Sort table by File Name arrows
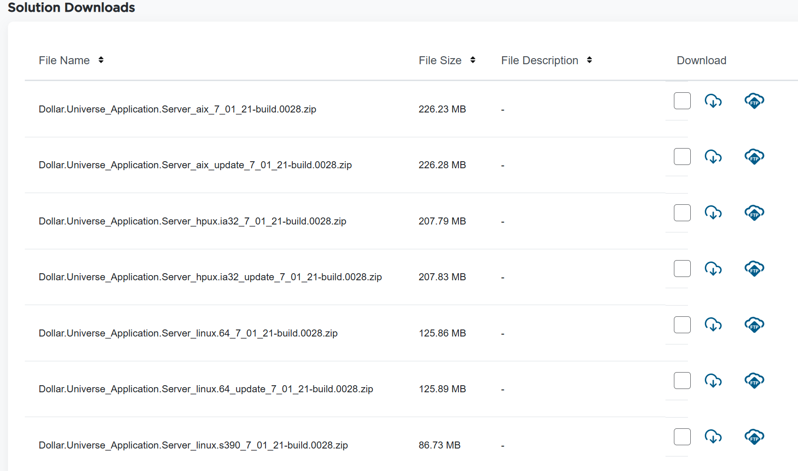This screenshot has width=798, height=471. pyautogui.click(x=101, y=60)
